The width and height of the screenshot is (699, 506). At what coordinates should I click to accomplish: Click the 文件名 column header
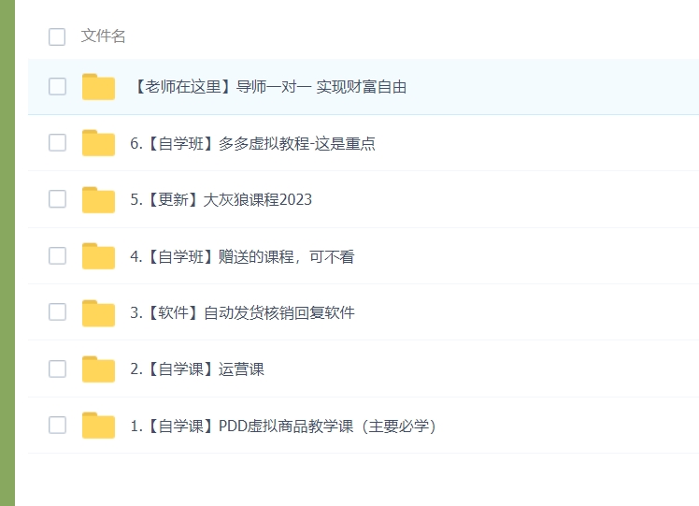[x=104, y=36]
